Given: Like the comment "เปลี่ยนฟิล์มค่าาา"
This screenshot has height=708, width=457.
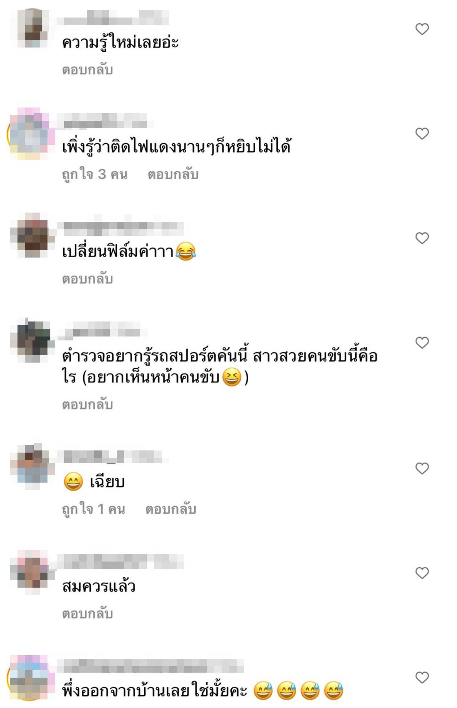Looking at the screenshot, I should coord(422,238).
